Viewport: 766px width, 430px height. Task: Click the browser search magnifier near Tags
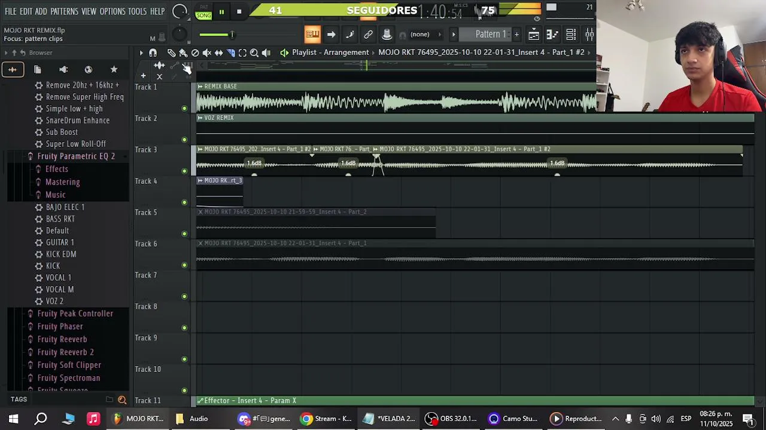click(122, 400)
